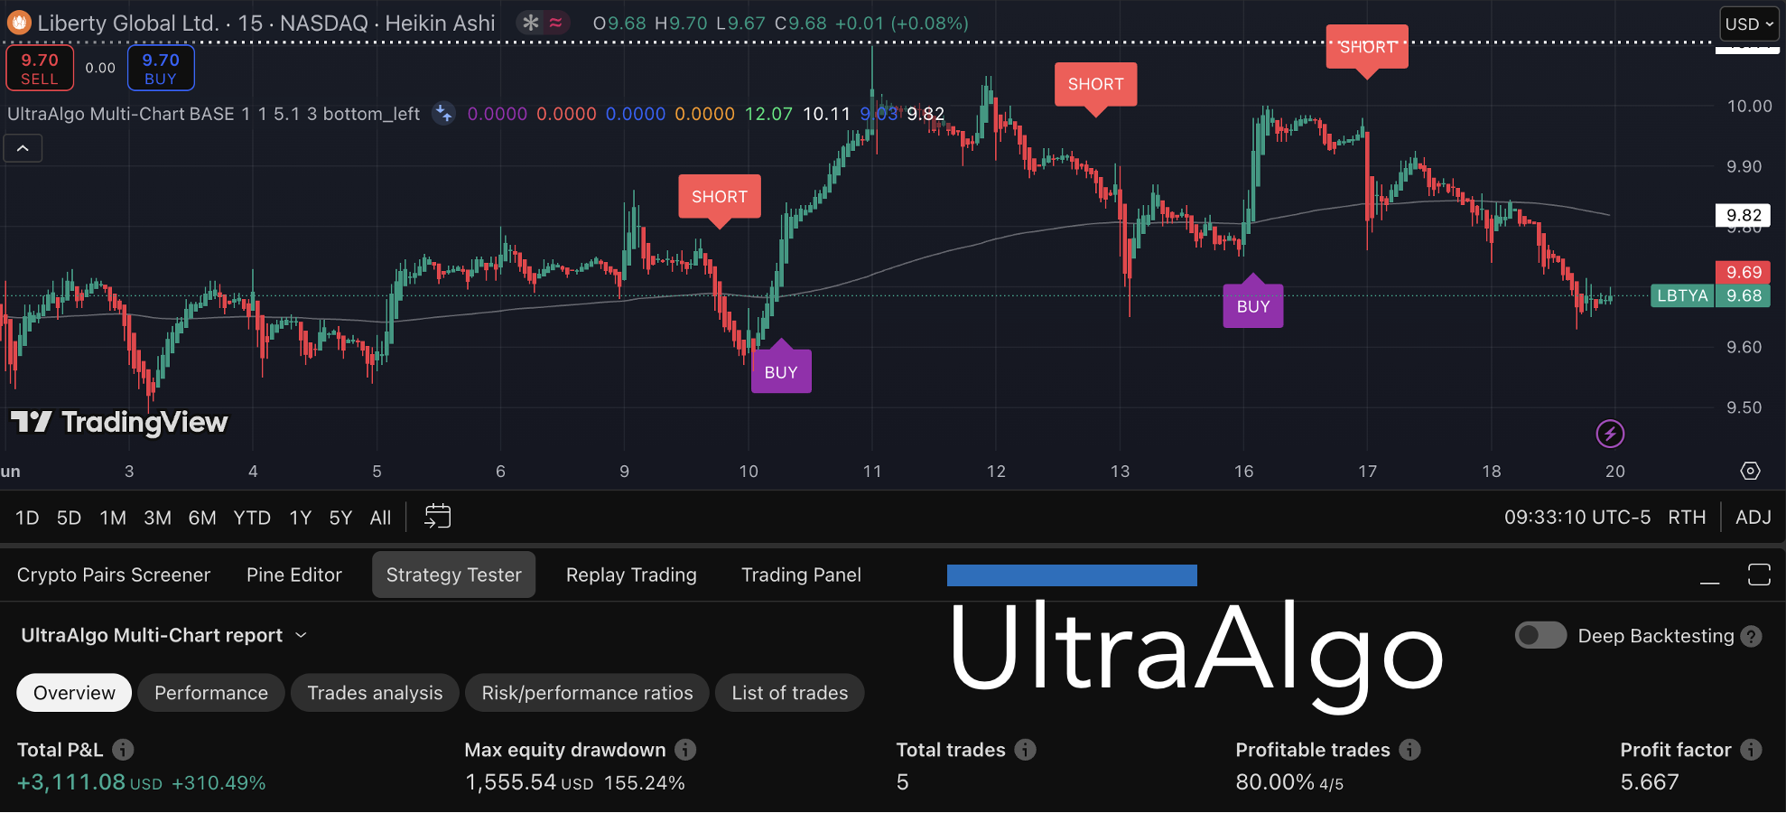Switch to the Performance report tab
The height and width of the screenshot is (813, 1786).
pos(211,693)
